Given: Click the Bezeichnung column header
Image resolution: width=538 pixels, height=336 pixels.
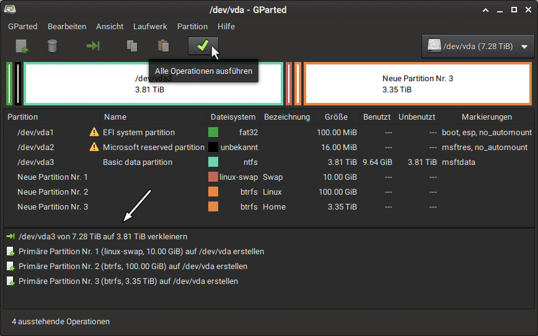Looking at the screenshot, I should pos(287,117).
